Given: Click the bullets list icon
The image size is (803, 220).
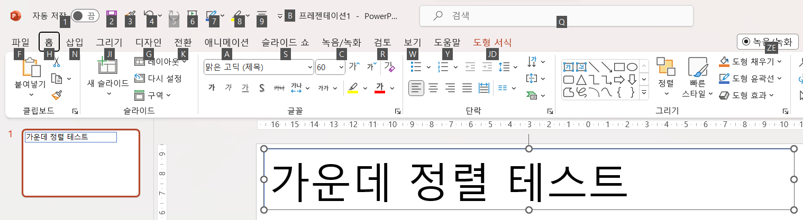Looking at the screenshot, I should click(416, 66).
